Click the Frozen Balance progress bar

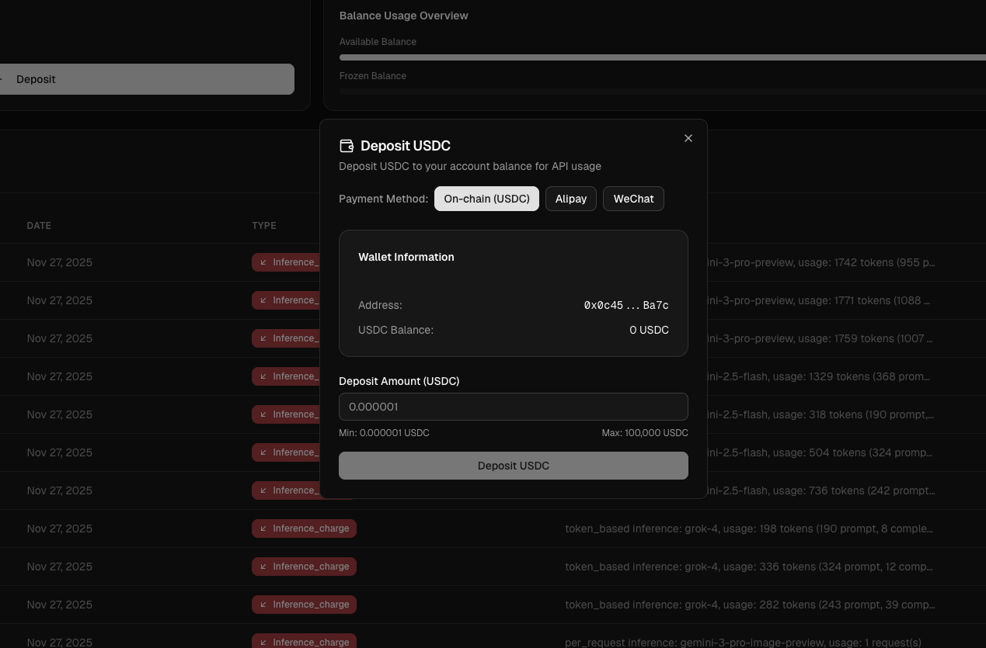point(662,92)
